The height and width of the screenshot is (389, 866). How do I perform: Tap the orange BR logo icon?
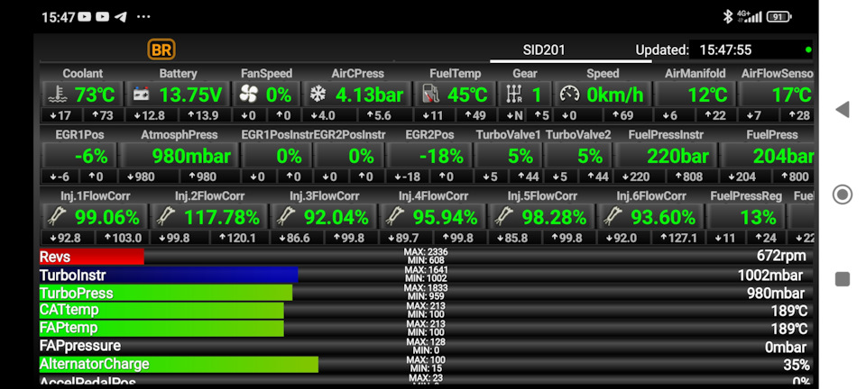coord(161,50)
